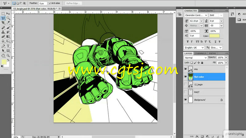Show the 12_begin layer

click(x=186, y=84)
